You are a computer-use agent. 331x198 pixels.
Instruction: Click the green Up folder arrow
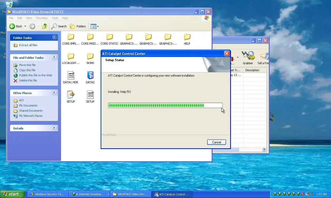click(x=45, y=26)
